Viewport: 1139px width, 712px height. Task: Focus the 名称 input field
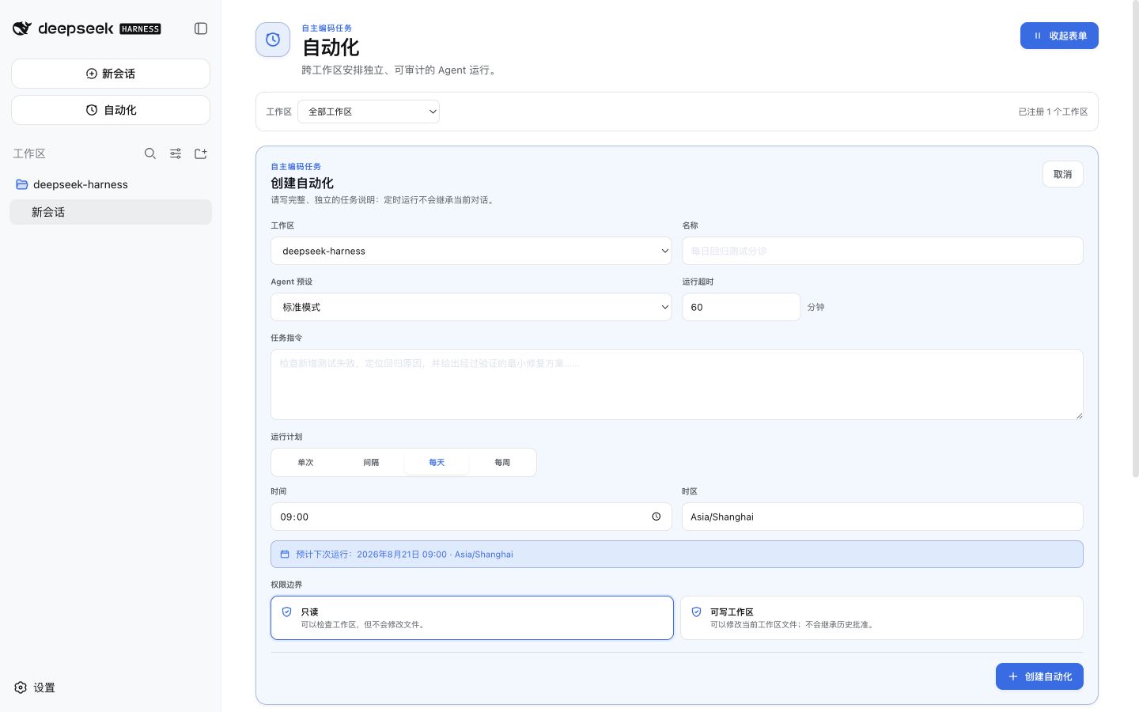click(883, 251)
